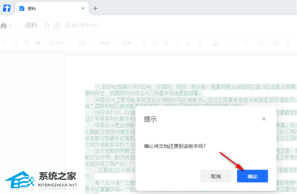This screenshot has width=297, height=194.
Task: Open the 正文 paragraph style dropdown
Action: [x=84, y=43]
